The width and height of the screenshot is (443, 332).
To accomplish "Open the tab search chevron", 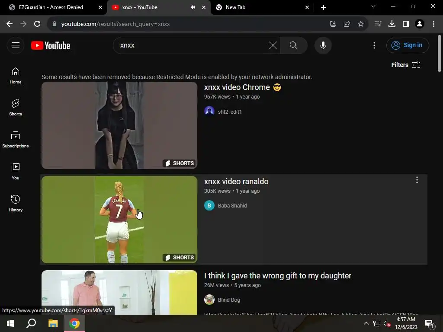I will (373, 6).
